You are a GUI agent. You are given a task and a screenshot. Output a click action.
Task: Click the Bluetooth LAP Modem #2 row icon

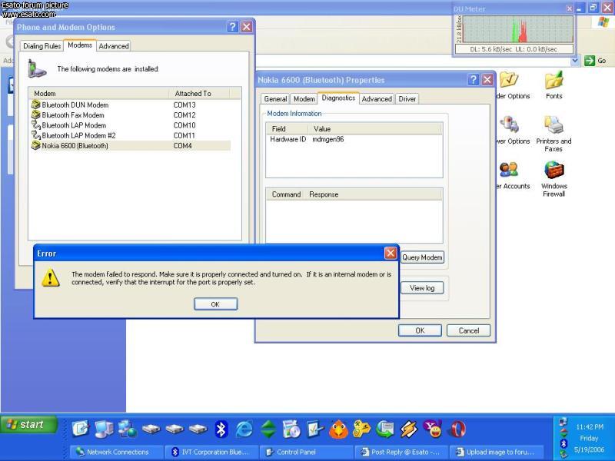click(x=35, y=135)
